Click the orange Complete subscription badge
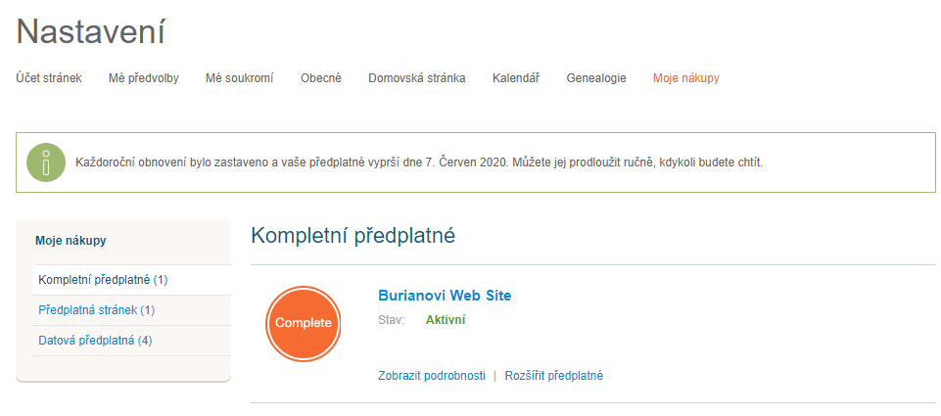This screenshot has height=416, width=941. click(303, 323)
